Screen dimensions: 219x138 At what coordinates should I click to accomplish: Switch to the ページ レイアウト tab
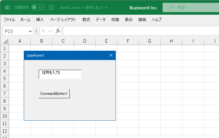[63, 19]
